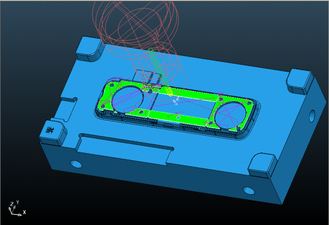Pick the right hole on the front face
Viewport: 329px width, 225px height.
249,190
